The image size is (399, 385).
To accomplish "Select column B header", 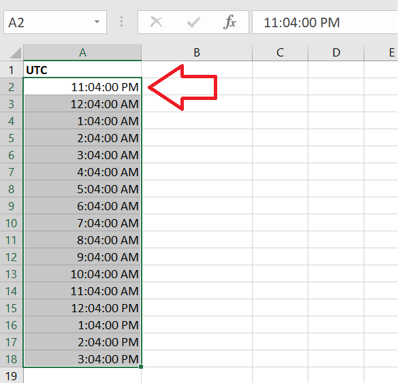I will [x=197, y=52].
